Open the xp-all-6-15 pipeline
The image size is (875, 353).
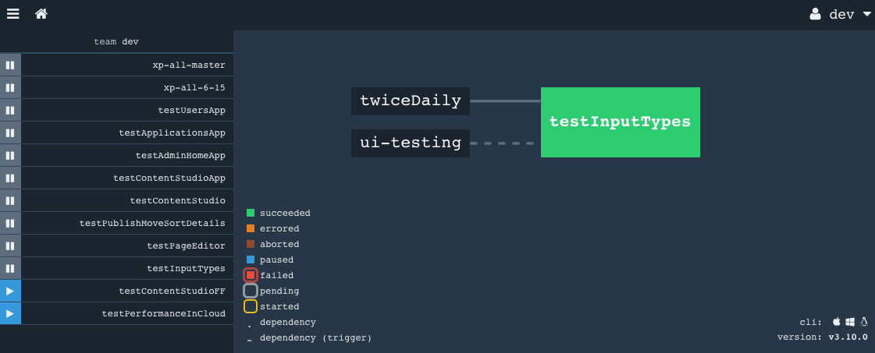point(127,87)
